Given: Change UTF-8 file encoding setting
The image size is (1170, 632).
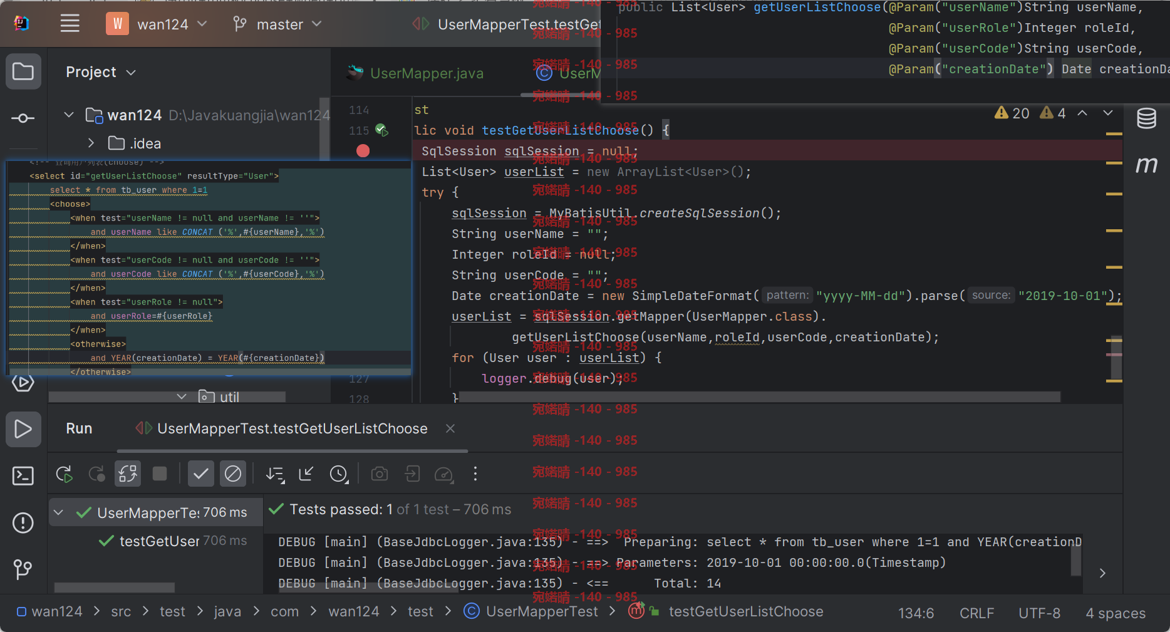Looking at the screenshot, I should pos(1039,613).
